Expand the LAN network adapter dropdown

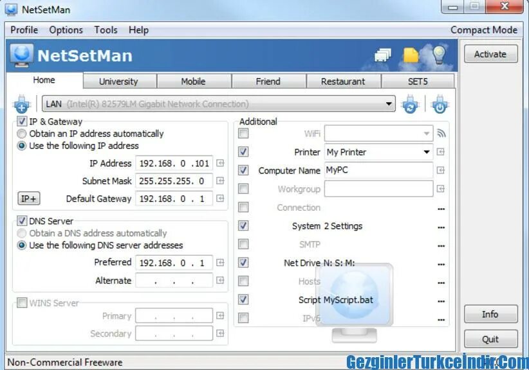click(389, 103)
